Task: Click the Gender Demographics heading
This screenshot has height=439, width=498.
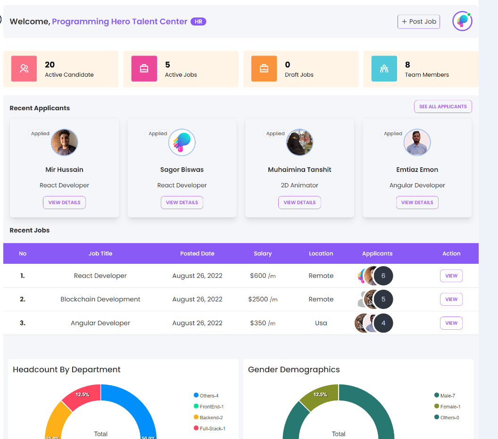Action: click(x=294, y=370)
